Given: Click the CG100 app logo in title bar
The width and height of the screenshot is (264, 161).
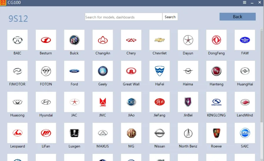Looking at the screenshot, I should point(3,3).
